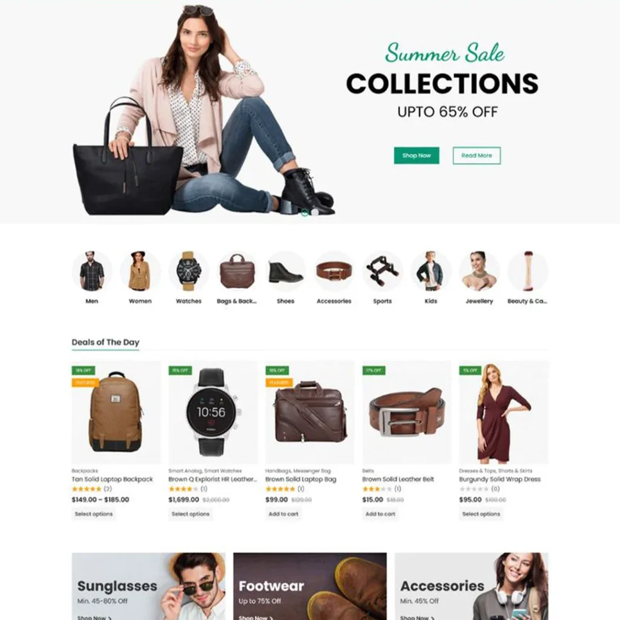Image resolution: width=620 pixels, height=620 pixels.
Task: Open the Women category icon
Action: pos(140,271)
